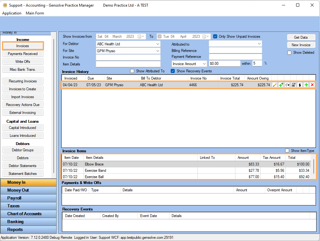Click the copy invoice icon with double plus
This screenshot has height=241, width=320.
(x=281, y=85)
